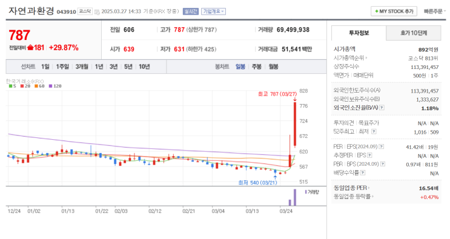Click the help icon next to PBR BPS(2024.09)
This screenshot has height=239, width=450.
(383, 164)
